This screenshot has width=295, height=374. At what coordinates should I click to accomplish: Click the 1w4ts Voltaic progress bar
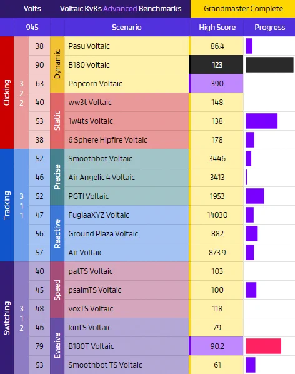(262, 121)
